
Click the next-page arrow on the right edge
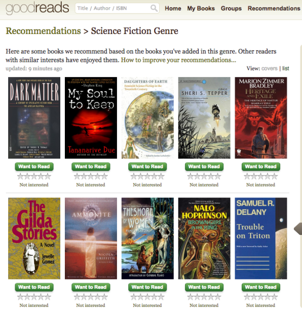(298, 228)
